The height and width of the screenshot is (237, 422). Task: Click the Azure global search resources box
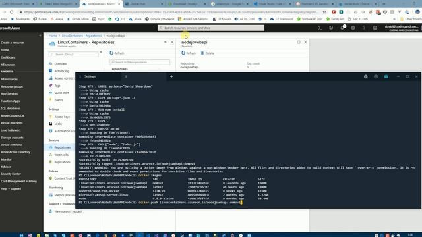tap(211, 28)
